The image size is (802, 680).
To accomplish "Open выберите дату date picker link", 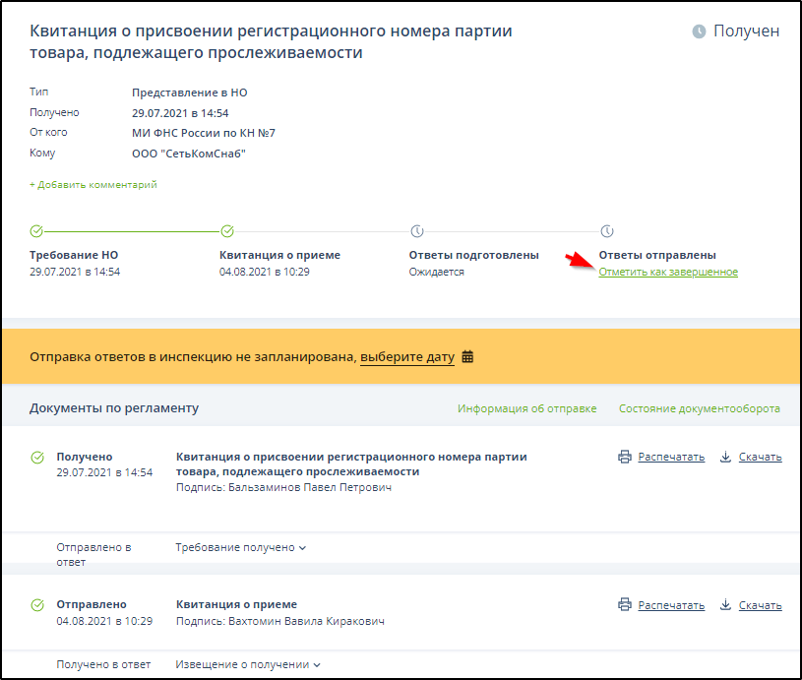I will (406, 356).
